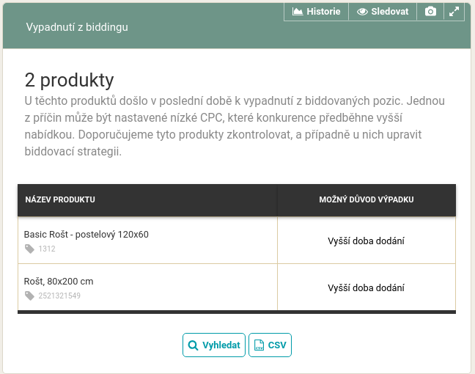Take a snapshot with the camera icon
This screenshot has width=475, height=374.
point(430,12)
